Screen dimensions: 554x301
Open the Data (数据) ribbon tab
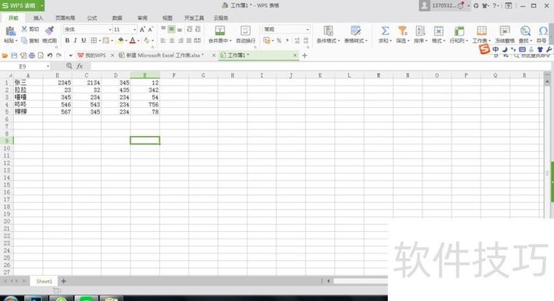[x=117, y=17]
